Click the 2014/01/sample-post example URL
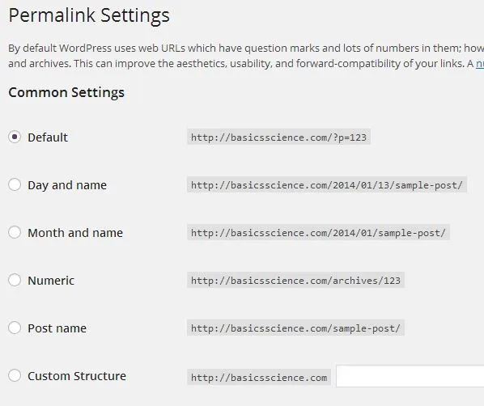 click(318, 233)
